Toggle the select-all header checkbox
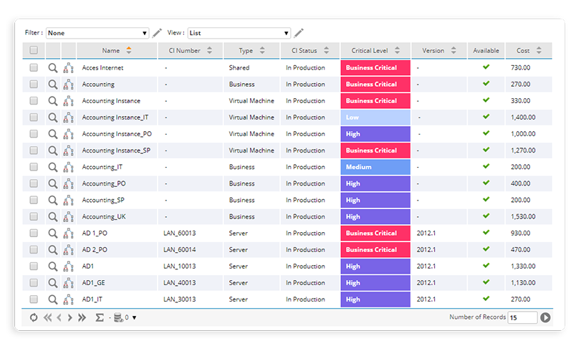 coord(34,50)
